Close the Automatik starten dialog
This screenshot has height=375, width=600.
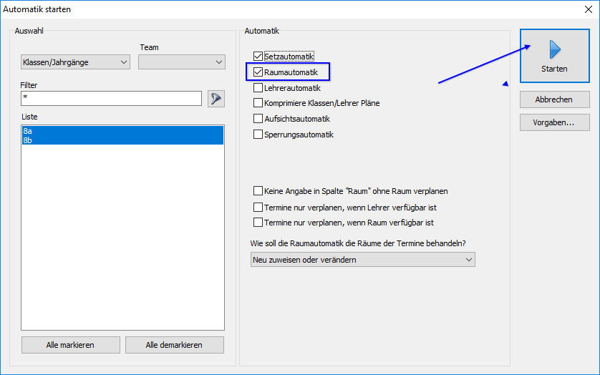[589, 9]
